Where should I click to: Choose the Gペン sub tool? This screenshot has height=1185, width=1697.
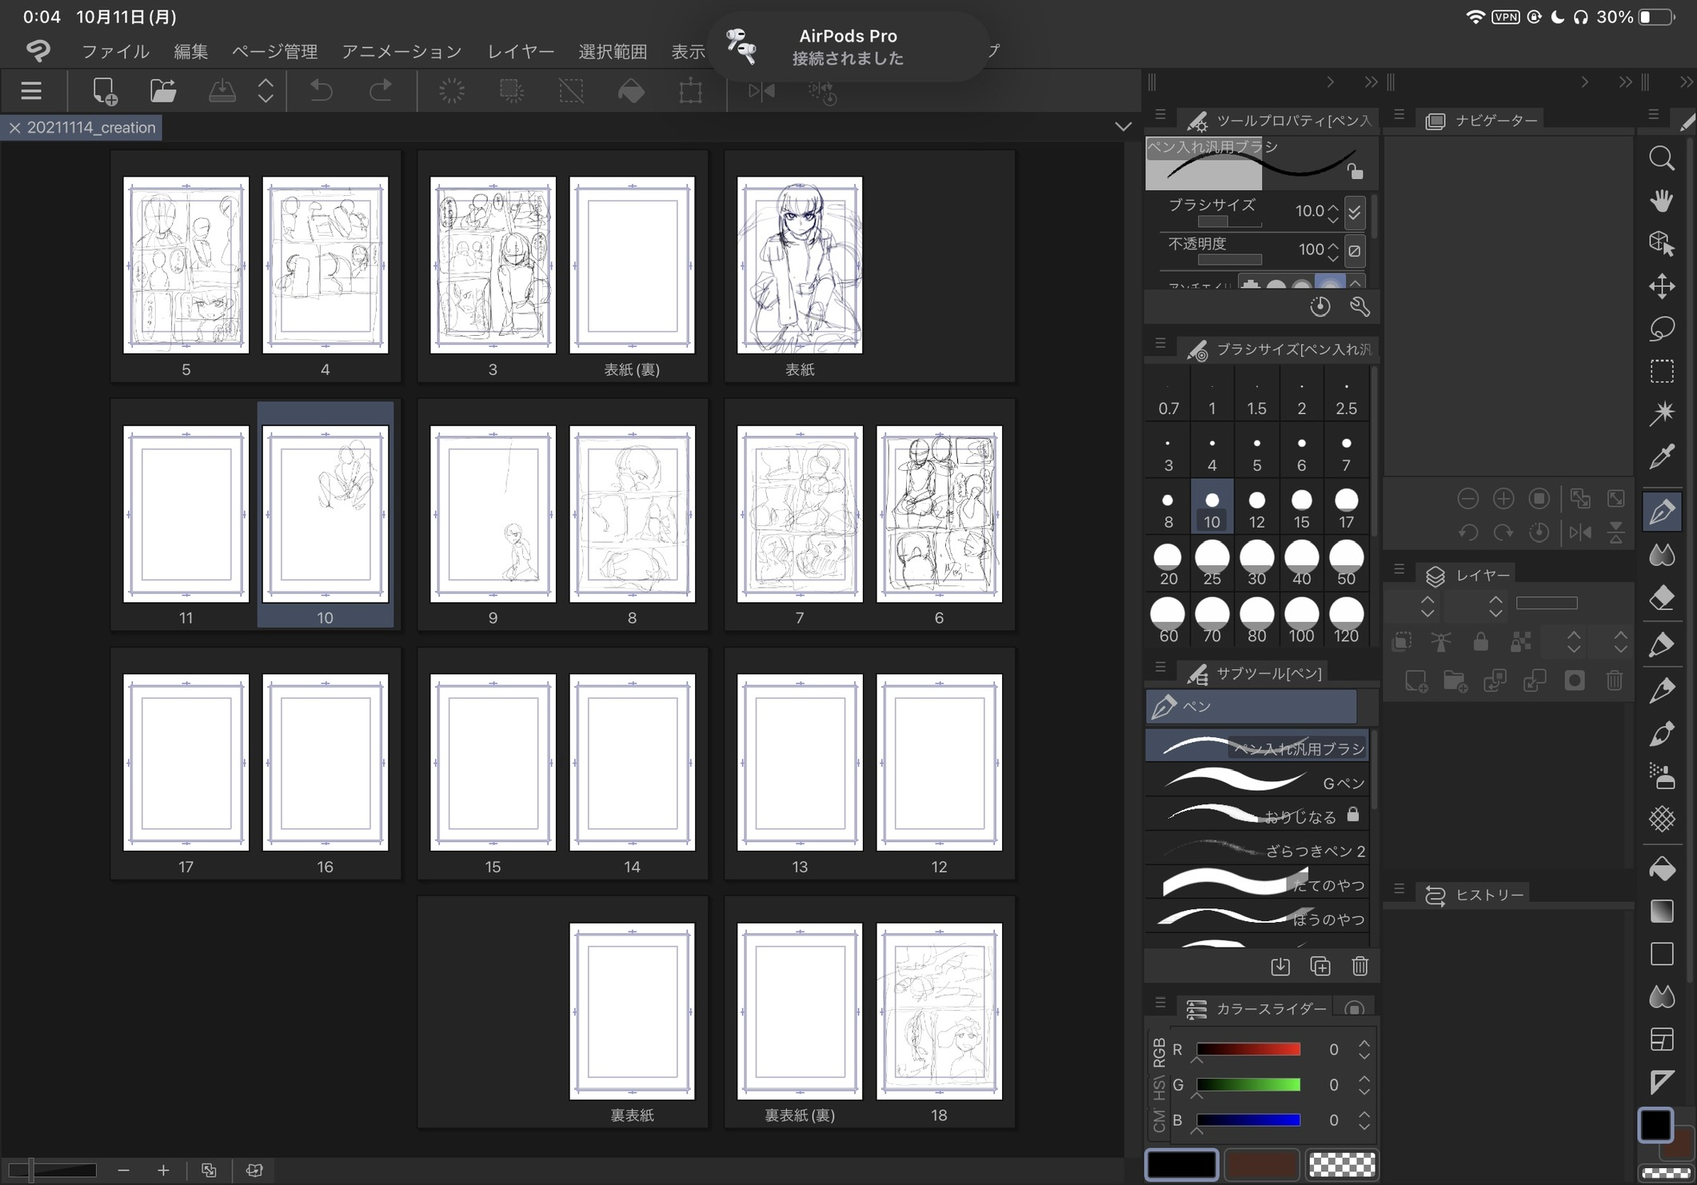click(x=1256, y=782)
